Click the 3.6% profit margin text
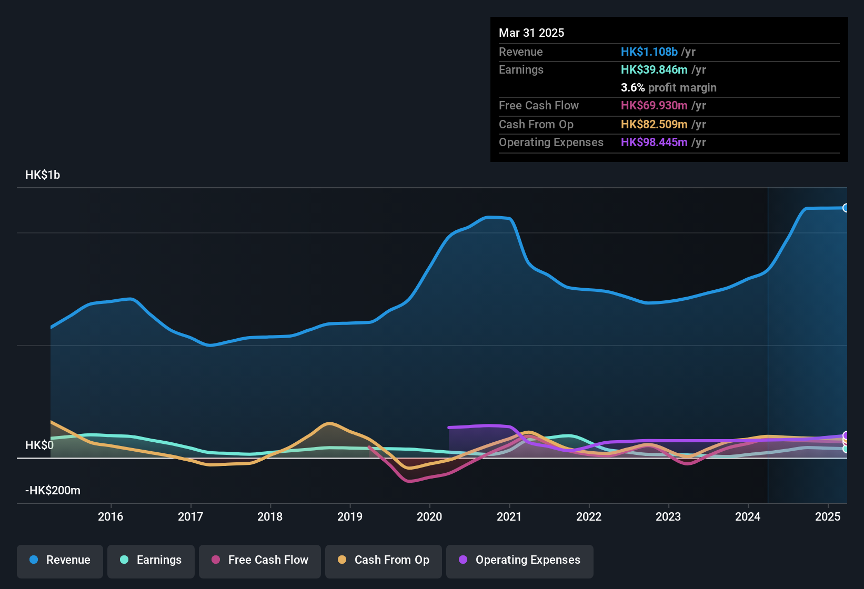 pos(669,87)
